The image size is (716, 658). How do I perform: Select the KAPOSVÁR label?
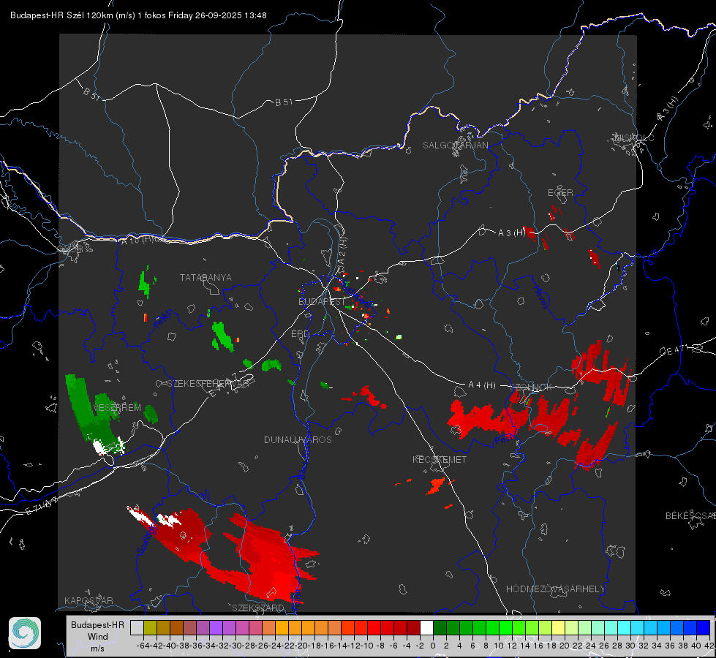tap(88, 600)
